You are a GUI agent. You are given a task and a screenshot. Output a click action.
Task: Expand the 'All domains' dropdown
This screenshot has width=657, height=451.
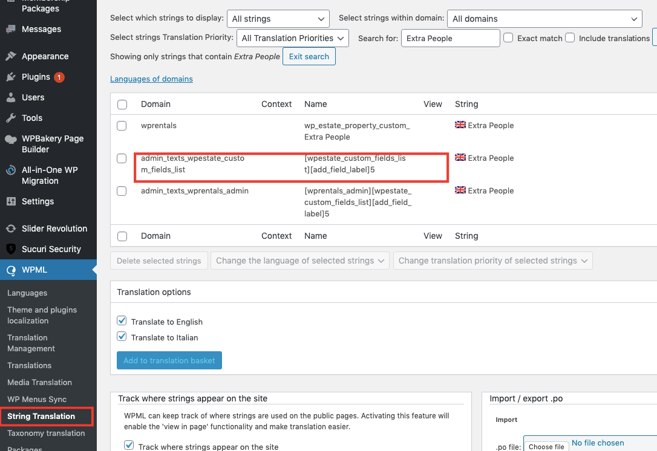pyautogui.click(x=544, y=19)
